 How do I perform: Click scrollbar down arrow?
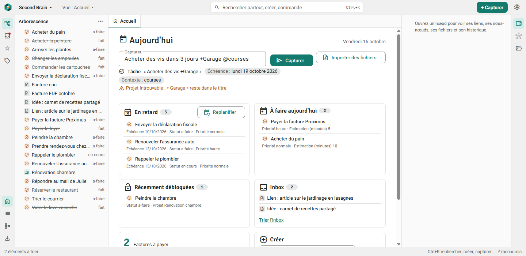click(x=399, y=244)
